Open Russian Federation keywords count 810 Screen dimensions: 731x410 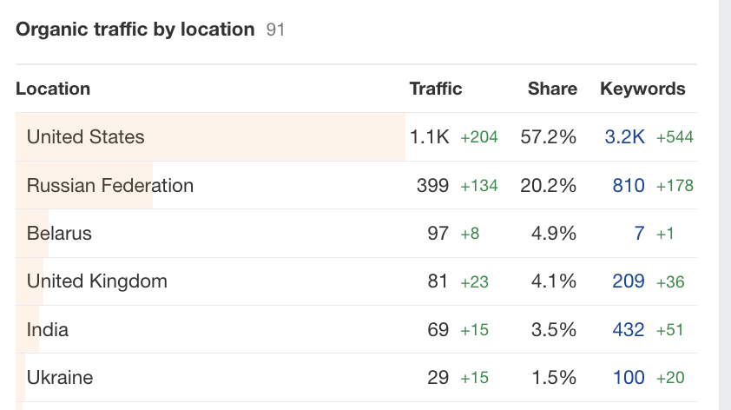tap(629, 186)
